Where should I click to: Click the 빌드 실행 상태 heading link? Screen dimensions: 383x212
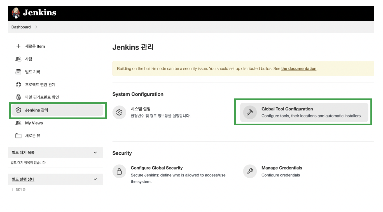point(23,179)
